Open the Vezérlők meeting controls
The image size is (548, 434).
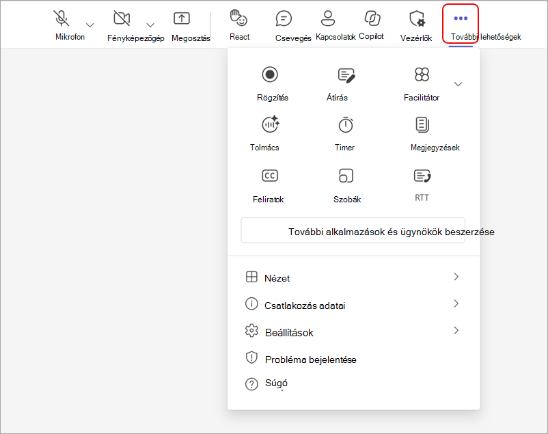(417, 18)
